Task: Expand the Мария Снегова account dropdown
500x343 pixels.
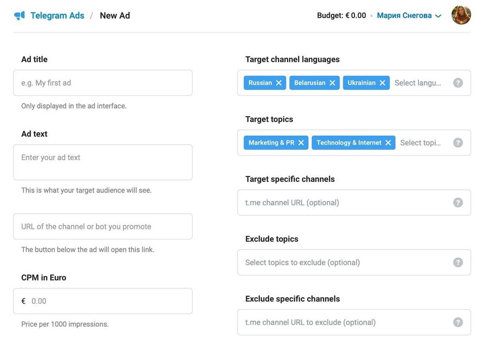Action: coord(409,16)
